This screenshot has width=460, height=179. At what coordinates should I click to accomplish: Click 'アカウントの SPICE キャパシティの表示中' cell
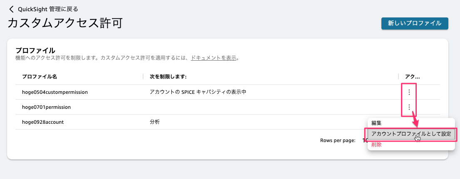(198, 92)
